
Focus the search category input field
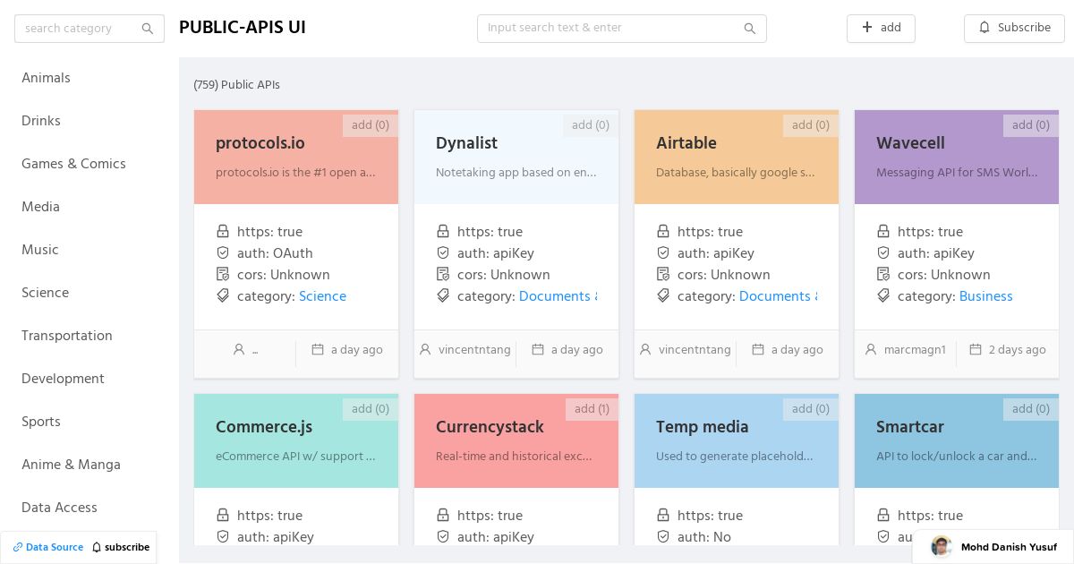tap(89, 29)
